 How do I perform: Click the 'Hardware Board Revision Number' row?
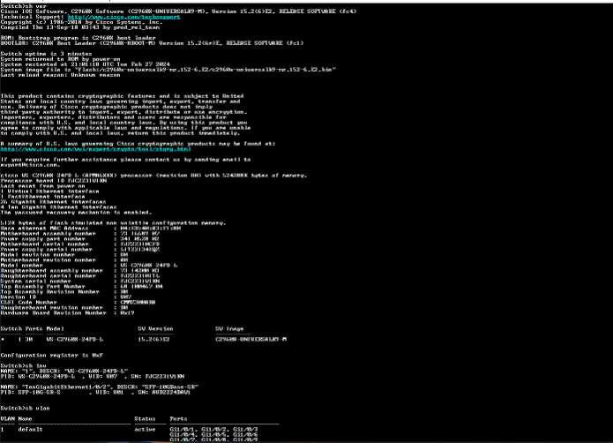pyautogui.click(x=68, y=312)
